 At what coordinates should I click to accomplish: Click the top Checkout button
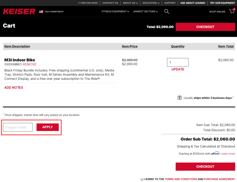(x=205, y=27)
